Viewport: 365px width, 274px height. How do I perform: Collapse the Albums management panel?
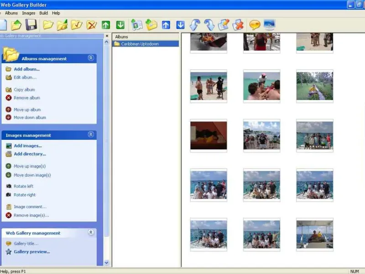pyautogui.click(x=91, y=58)
